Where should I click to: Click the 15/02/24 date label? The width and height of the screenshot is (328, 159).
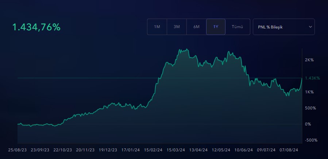point(153,150)
